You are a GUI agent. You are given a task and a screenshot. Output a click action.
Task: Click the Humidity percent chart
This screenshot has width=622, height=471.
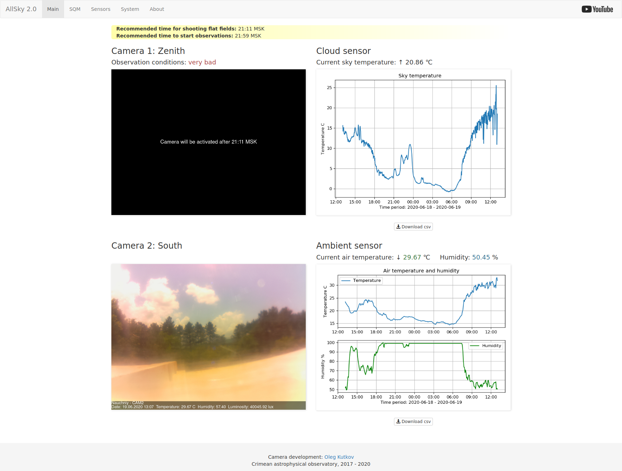421,366
